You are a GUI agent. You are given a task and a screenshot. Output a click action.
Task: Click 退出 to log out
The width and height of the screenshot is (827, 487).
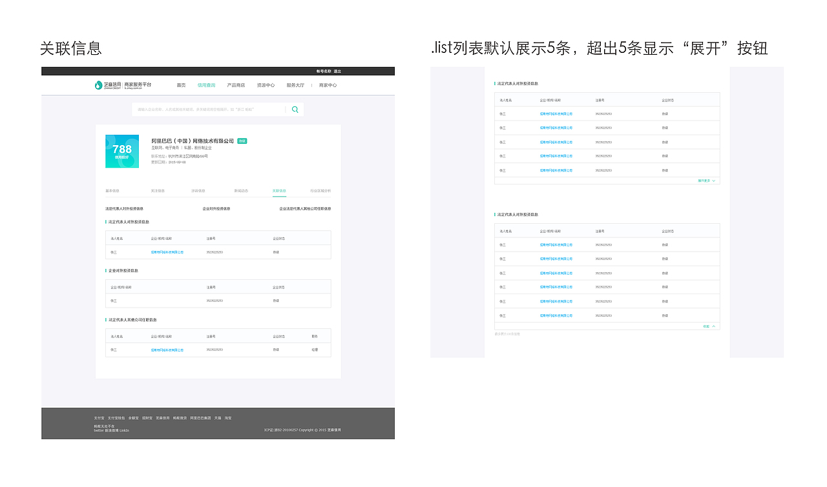coord(337,71)
